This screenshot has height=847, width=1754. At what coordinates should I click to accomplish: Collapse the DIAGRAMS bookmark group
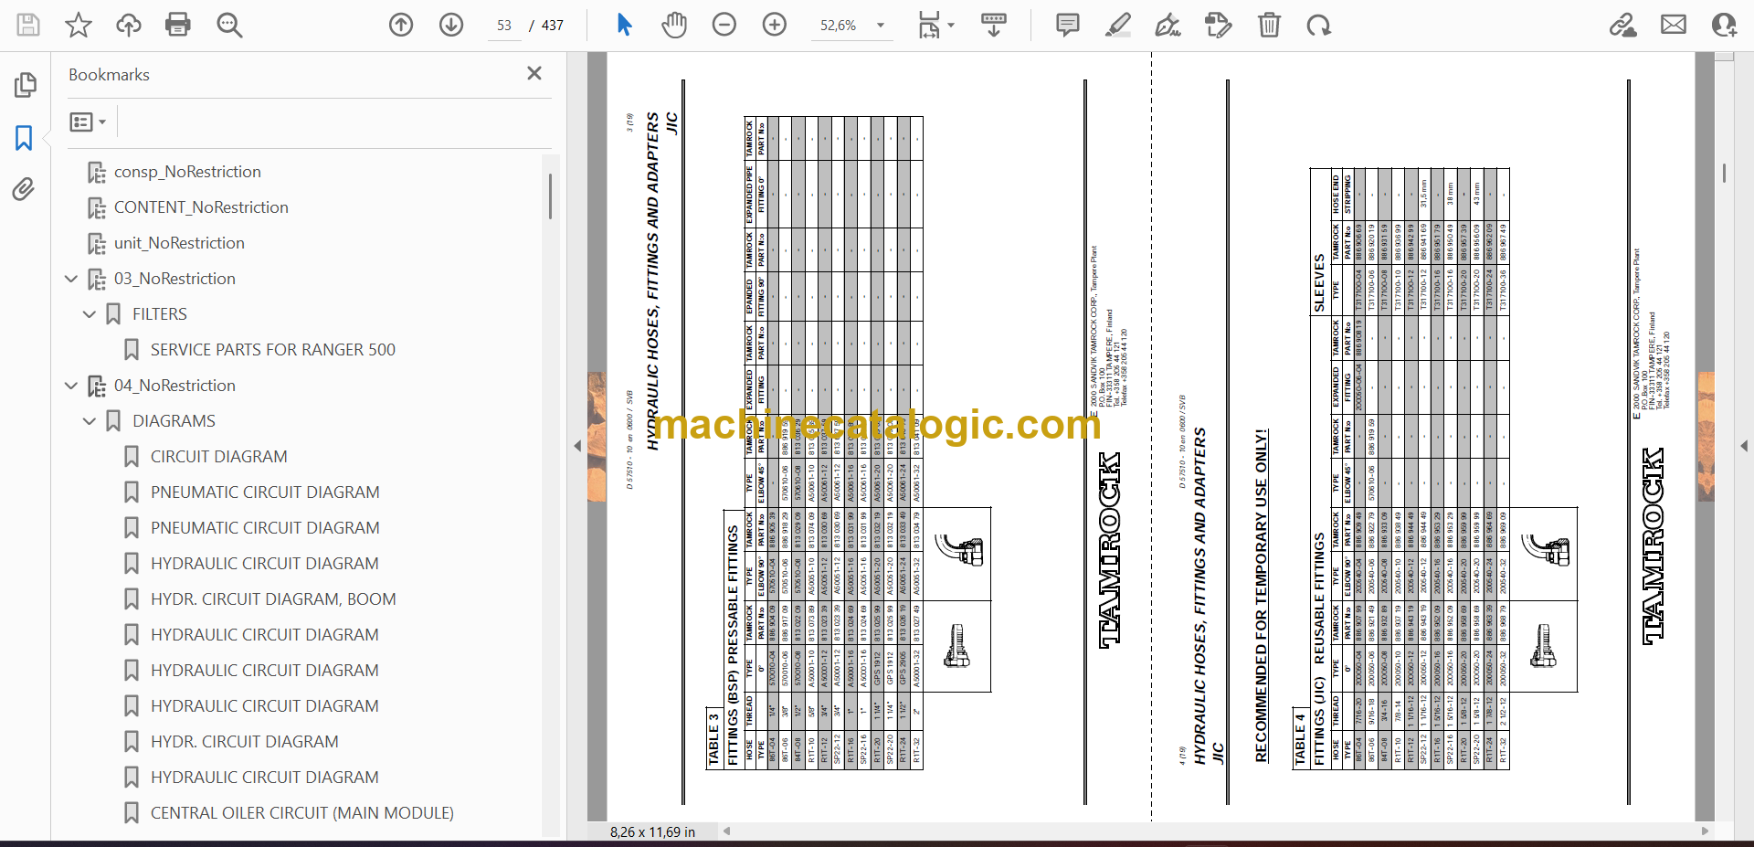[x=90, y=421]
